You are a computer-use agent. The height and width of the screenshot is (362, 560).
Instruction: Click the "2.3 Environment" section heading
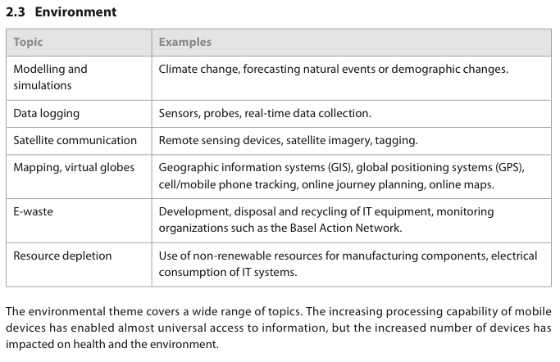[61, 12]
